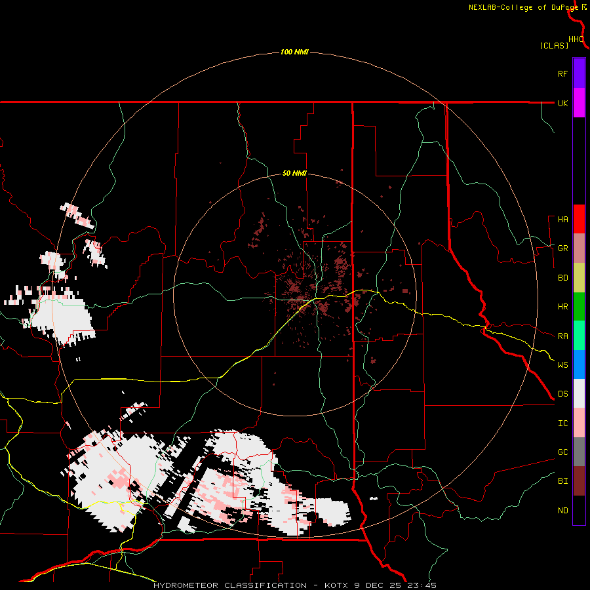Click the GR legend label
Viewport: 590px width, 590px height.
[x=562, y=248]
